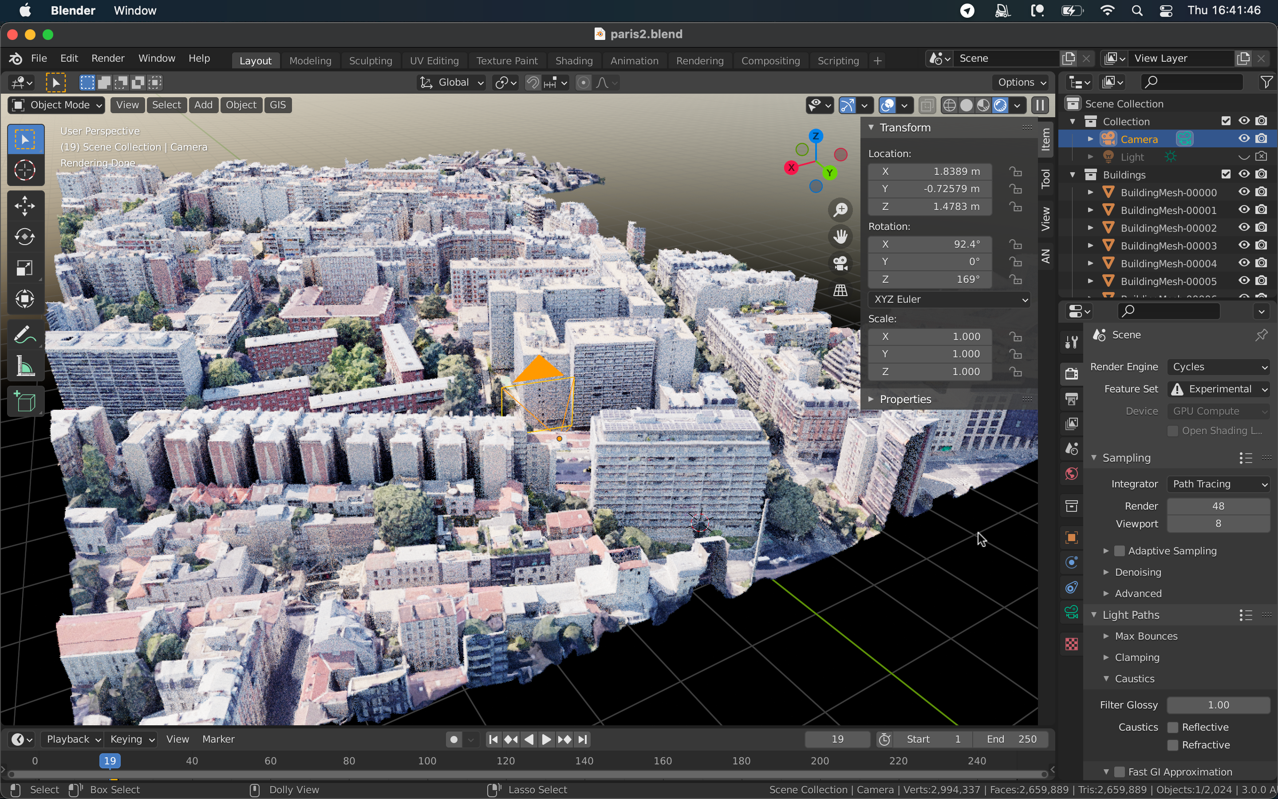1278x799 pixels.
Task: Hide BuildingMesh-00002 with the eye icon
Action: 1244,228
